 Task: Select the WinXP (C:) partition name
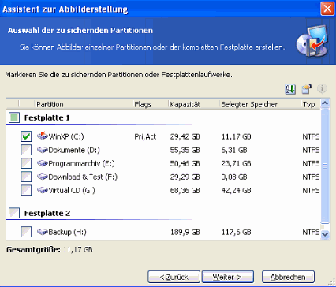[66, 136]
